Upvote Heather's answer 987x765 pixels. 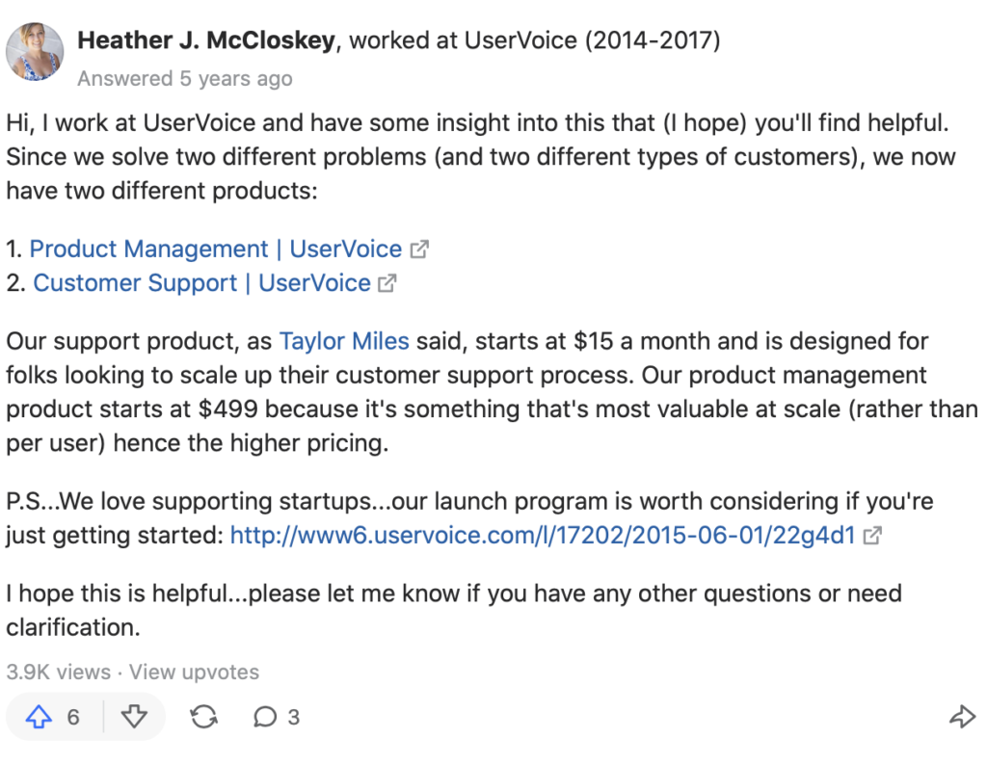point(39,717)
